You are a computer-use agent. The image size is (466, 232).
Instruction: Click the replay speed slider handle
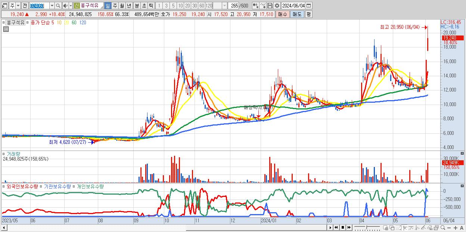point(366,227)
